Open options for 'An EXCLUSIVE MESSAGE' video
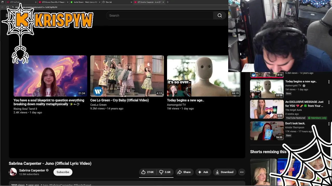332x186 pixels. pyautogui.click(x=329, y=102)
